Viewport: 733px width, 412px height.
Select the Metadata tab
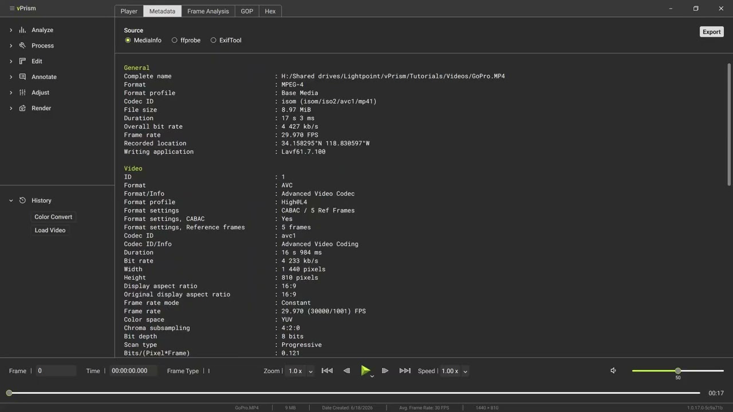pyautogui.click(x=162, y=11)
